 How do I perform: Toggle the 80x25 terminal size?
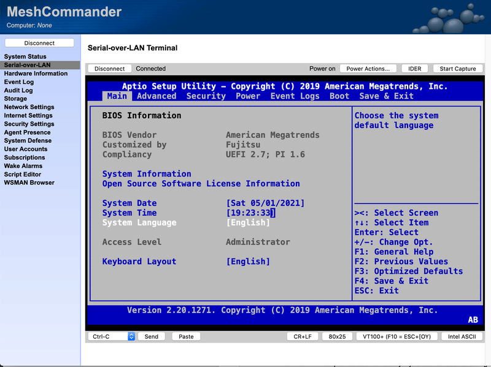click(x=337, y=336)
